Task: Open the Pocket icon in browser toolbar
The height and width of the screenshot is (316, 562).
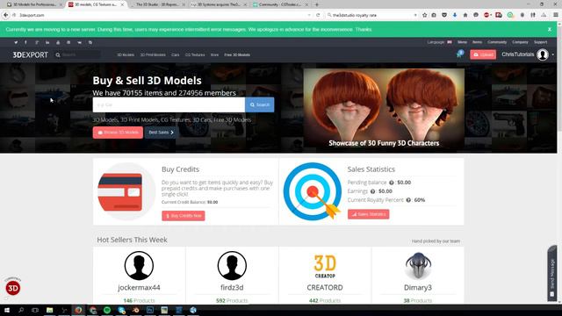Action: (x=444, y=15)
